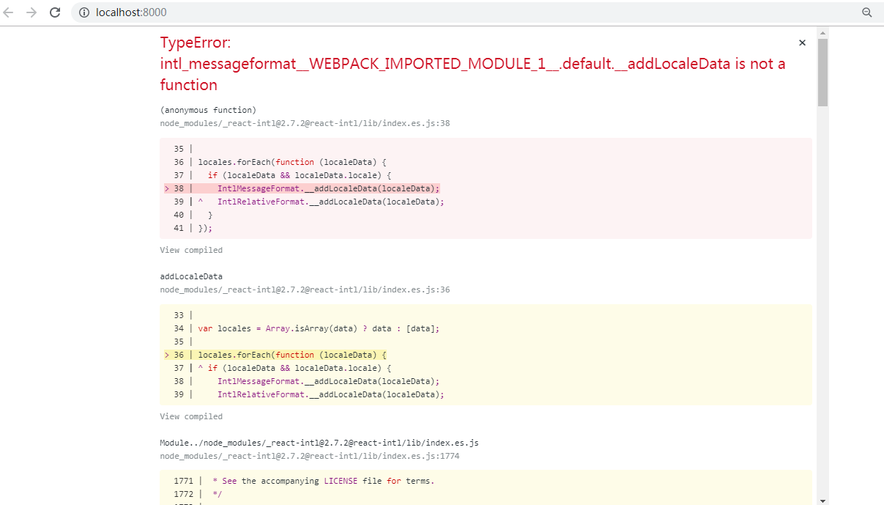
Task: Click View compiled under the addLocaleData block
Action: click(x=191, y=416)
